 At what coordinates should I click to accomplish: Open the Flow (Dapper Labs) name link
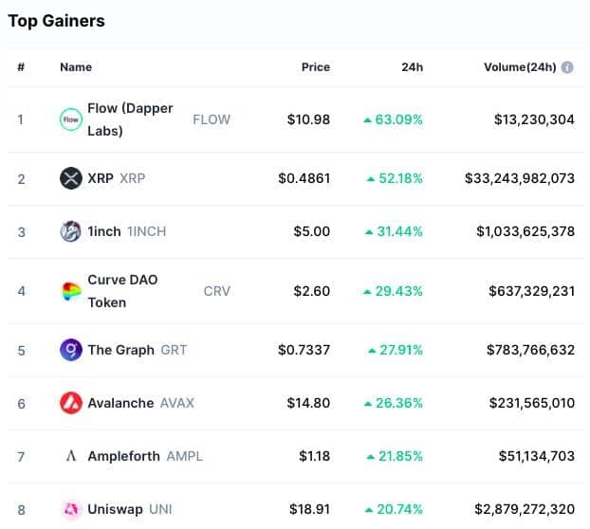coord(130,119)
